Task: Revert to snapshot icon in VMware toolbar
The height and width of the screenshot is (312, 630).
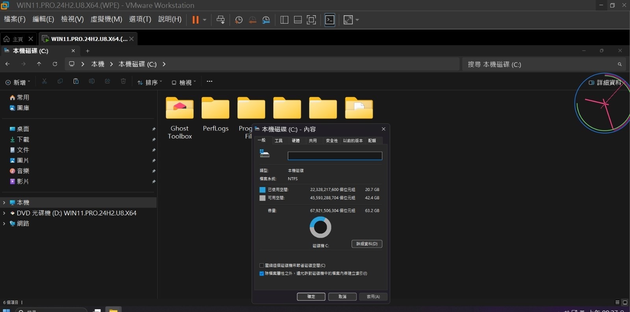Action: coord(252,20)
